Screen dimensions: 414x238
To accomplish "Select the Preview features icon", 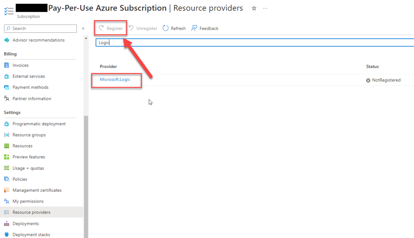I will [7, 157].
